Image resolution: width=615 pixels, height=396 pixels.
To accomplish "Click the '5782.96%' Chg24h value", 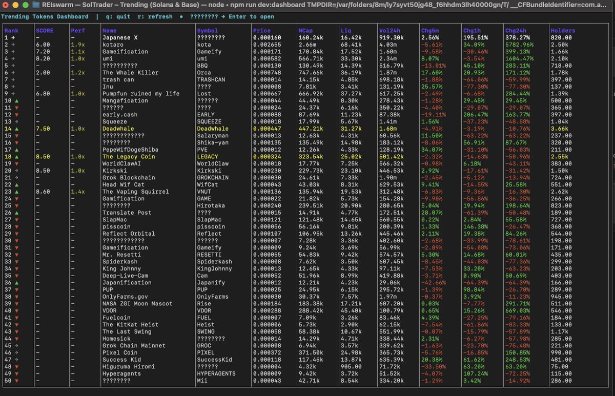I will pyautogui.click(x=519, y=45).
